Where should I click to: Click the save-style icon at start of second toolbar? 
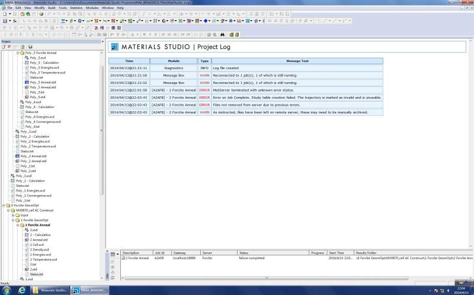[x=5, y=21]
